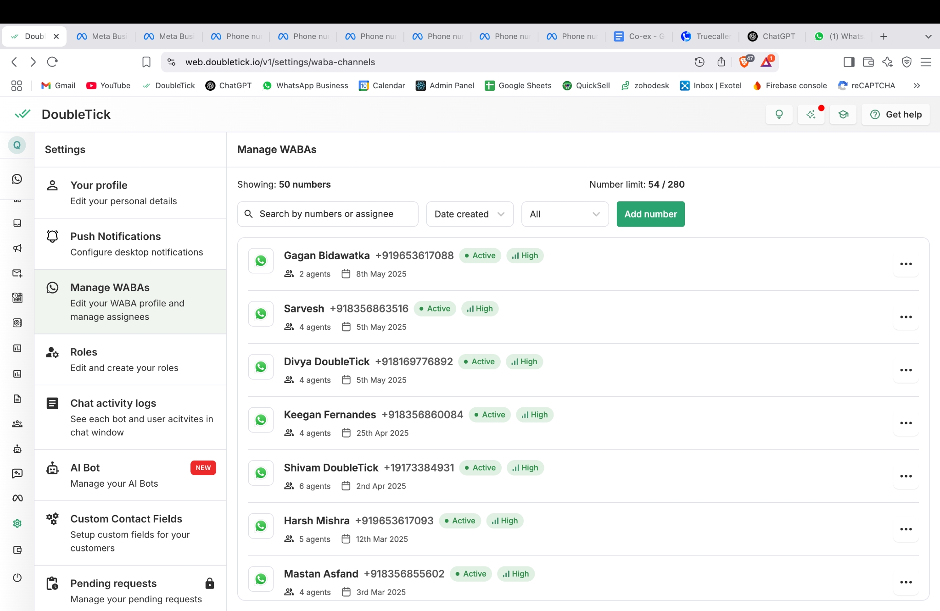The image size is (940, 611).
Task: Open the wallet icon in left sidebar
Action: pyautogui.click(x=17, y=550)
